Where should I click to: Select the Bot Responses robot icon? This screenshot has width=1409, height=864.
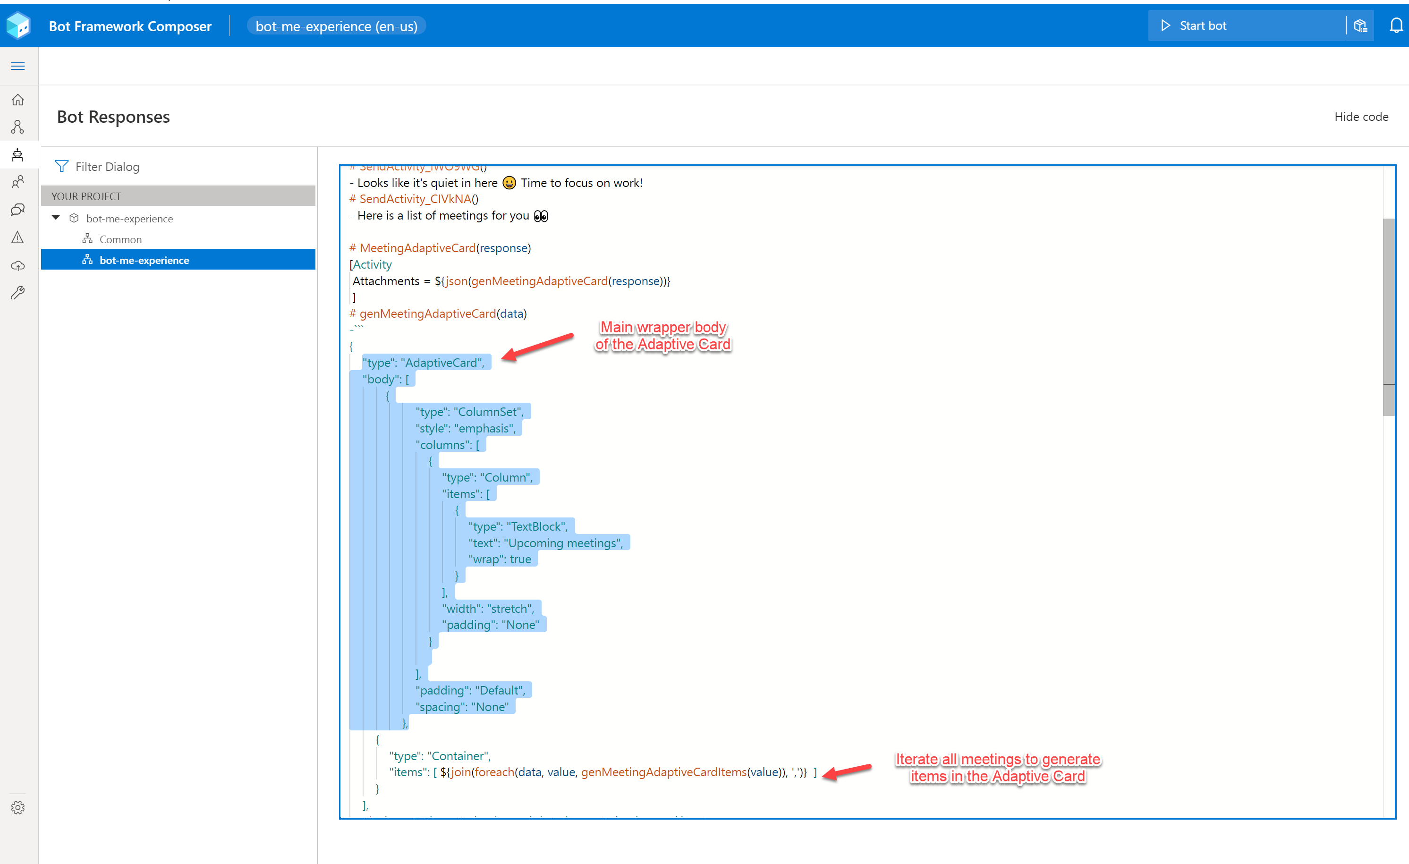coord(18,154)
